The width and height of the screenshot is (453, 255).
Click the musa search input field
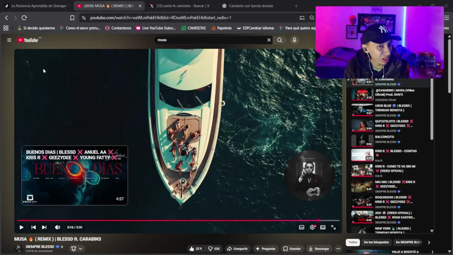(x=211, y=40)
